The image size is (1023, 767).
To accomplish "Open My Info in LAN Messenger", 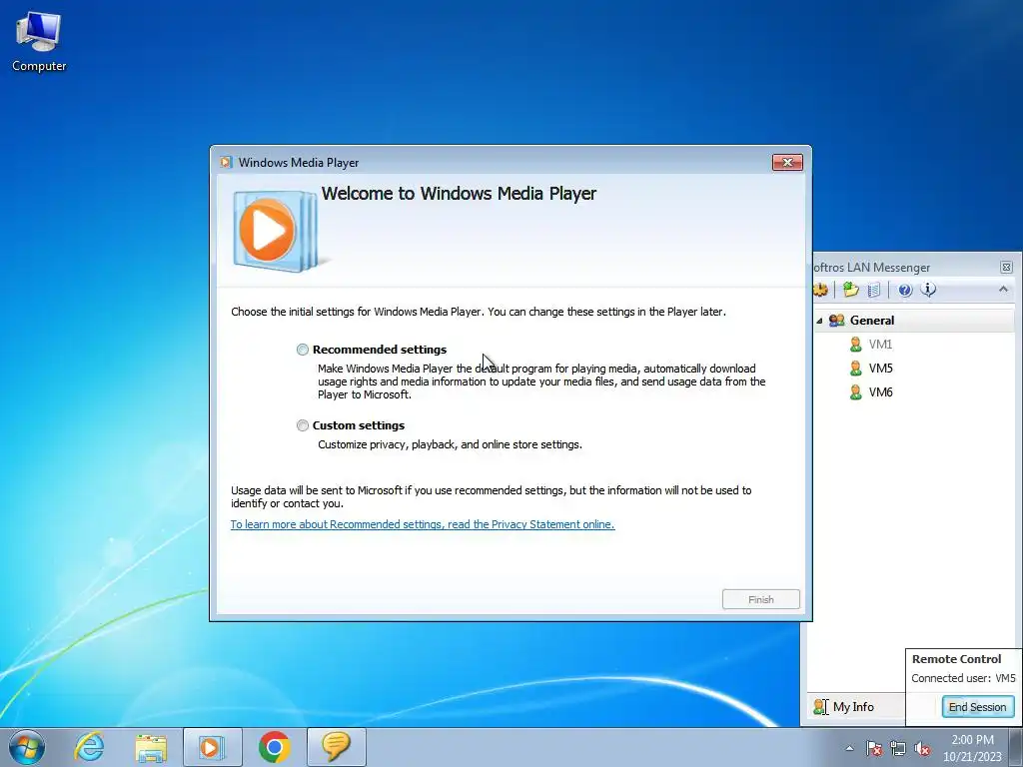I will coord(843,707).
